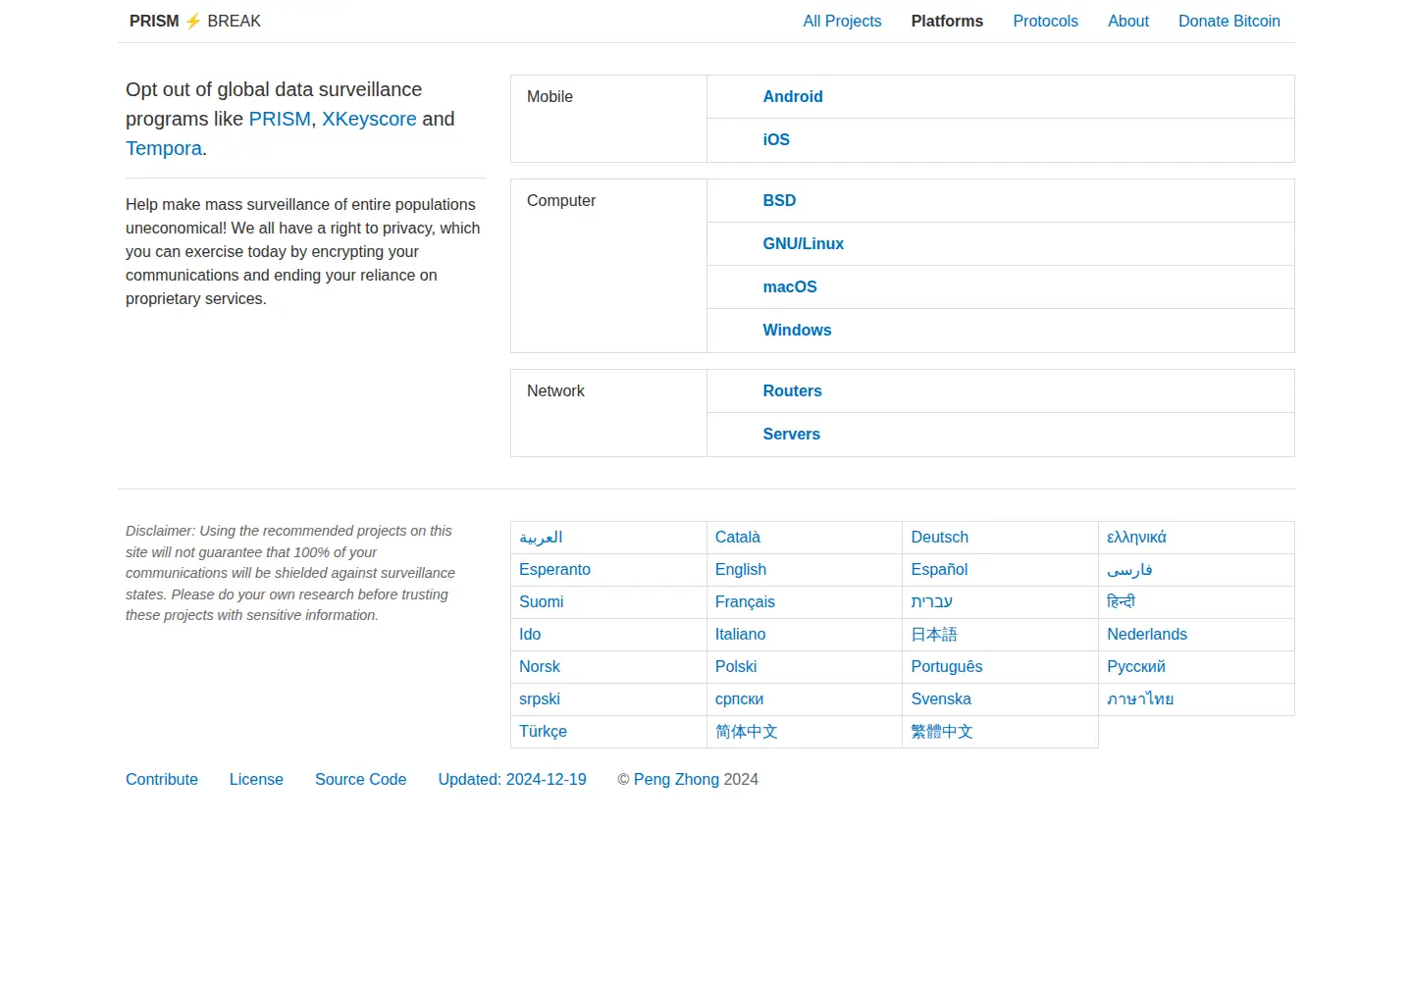Select the BSD platform
1413x981 pixels.
(779, 201)
